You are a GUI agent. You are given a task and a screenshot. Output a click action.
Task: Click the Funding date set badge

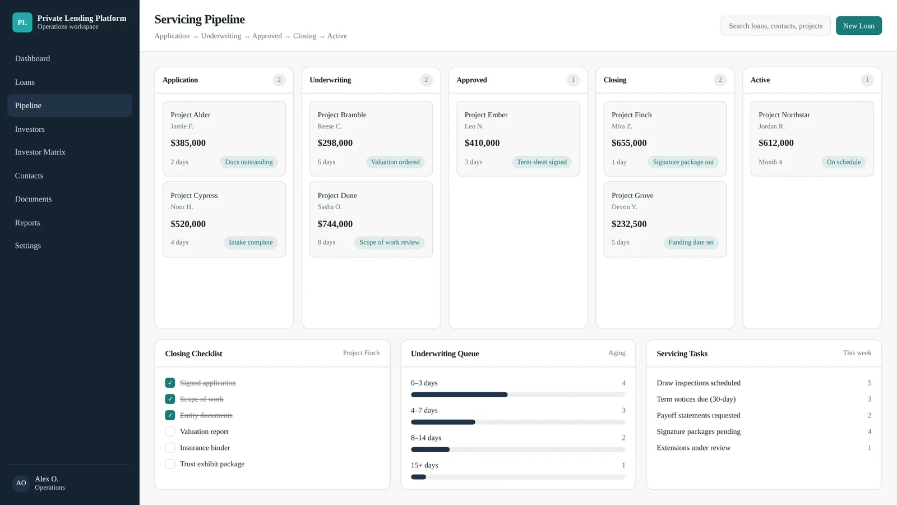pyautogui.click(x=691, y=242)
